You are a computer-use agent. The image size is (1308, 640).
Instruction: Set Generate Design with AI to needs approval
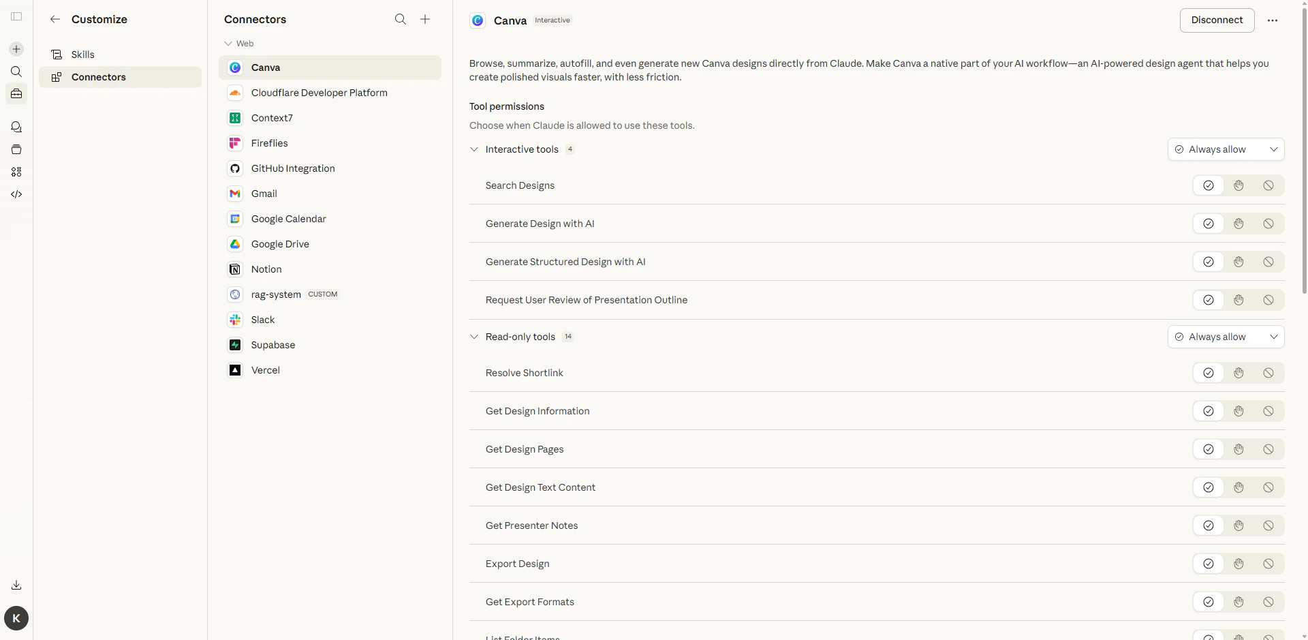tap(1239, 224)
